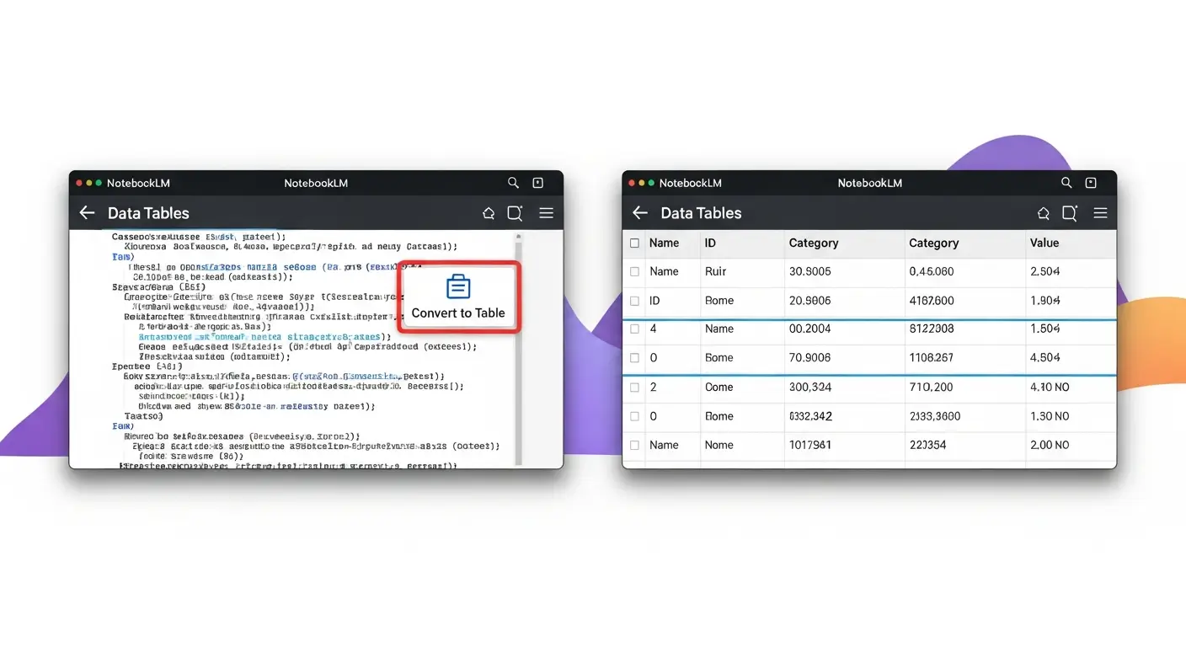
Task: Open the hamburger menu in the right window
Action: pyautogui.click(x=1100, y=213)
